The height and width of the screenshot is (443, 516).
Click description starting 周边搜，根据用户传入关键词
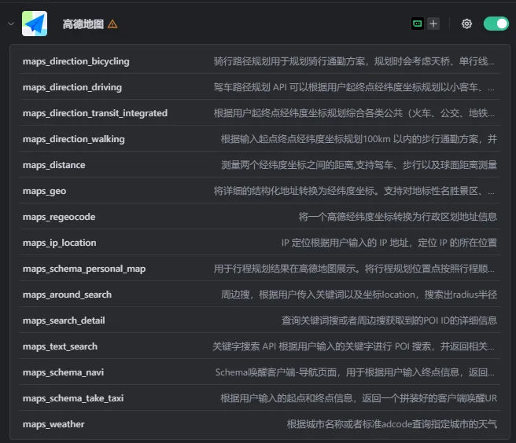click(359, 295)
